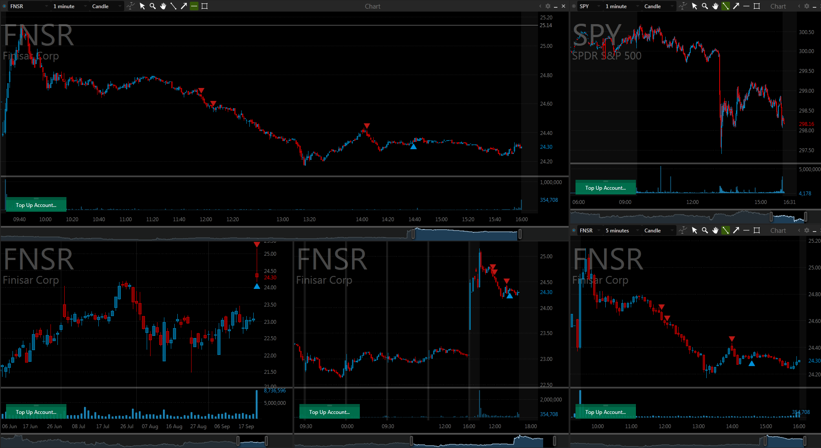821x448 pixels.
Task: Minimize the FNSR 1 minute chart panel
Action: [x=556, y=6]
